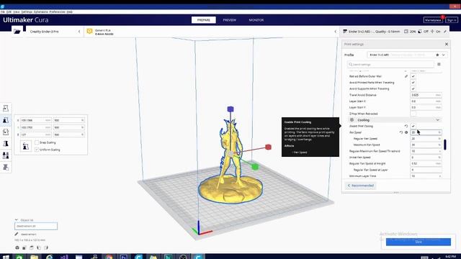This screenshot has width=461, height=259.
Task: Click the settings list scrollbar thumb
Action: pos(445,144)
